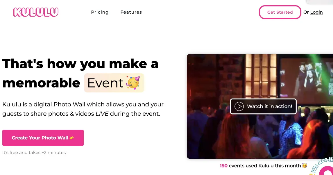The width and height of the screenshot is (333, 175).
Task: Click the main headline 'That's how you make a'
Action: click(x=80, y=64)
